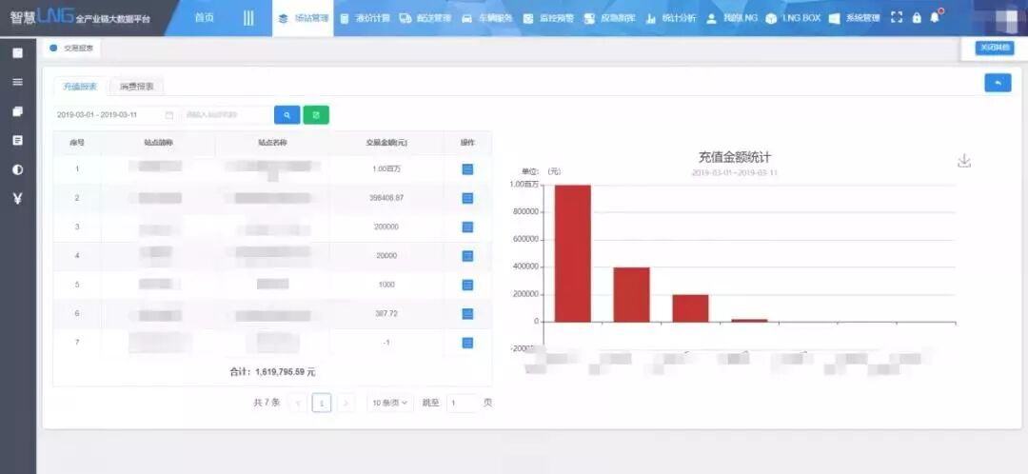This screenshot has width=1028, height=474.
Task: Switch to the 消费报表 tab
Action: point(137,87)
